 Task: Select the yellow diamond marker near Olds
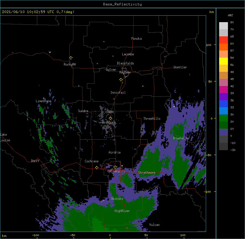[x=110, y=118]
